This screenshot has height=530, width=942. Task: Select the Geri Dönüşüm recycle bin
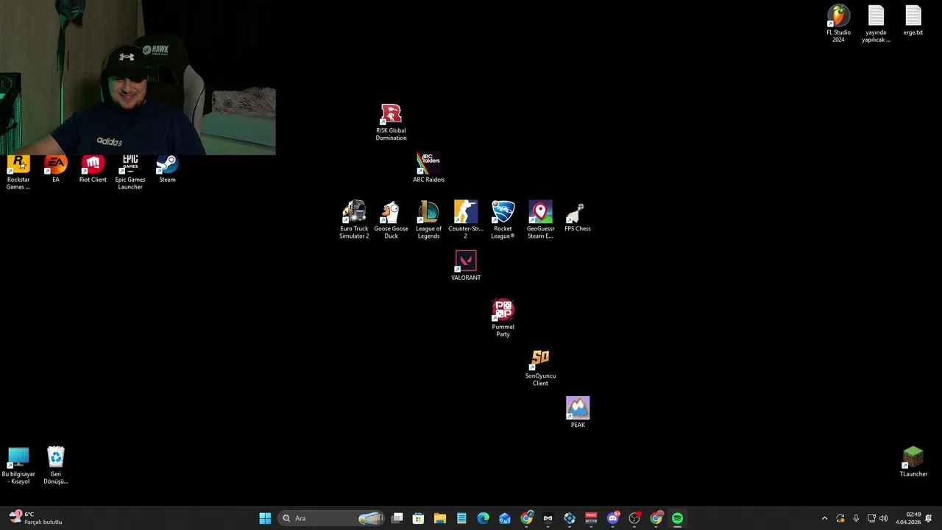tap(56, 466)
